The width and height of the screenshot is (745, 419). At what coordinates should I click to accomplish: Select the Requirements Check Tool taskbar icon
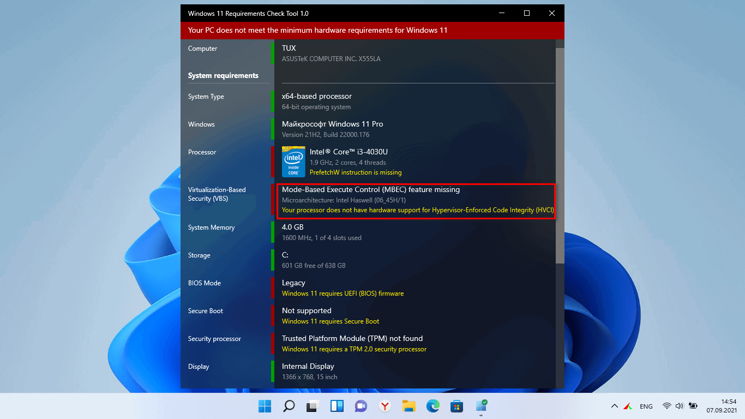pyautogui.click(x=481, y=405)
